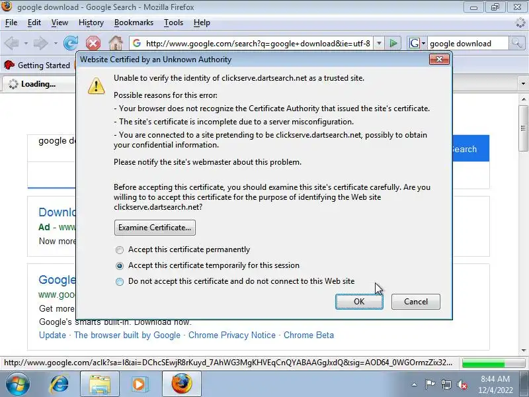
Task: Click the scrollbar down arrow
Action: pos(523,351)
